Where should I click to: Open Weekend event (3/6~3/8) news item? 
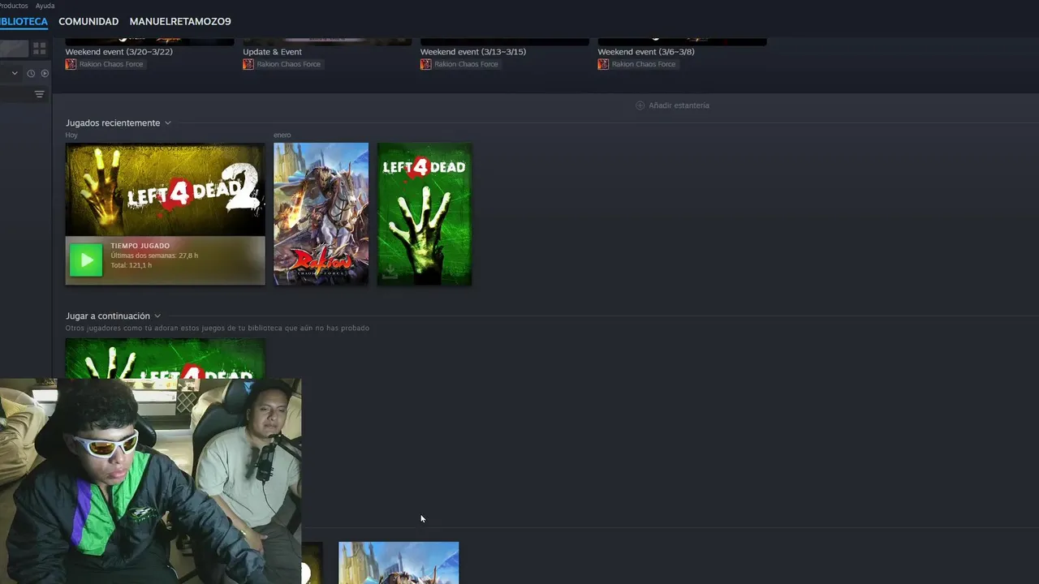tap(646, 52)
